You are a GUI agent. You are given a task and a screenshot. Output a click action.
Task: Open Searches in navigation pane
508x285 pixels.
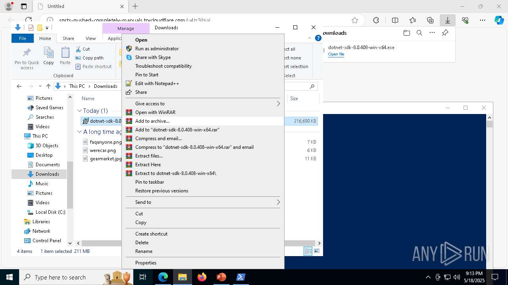tap(40, 117)
